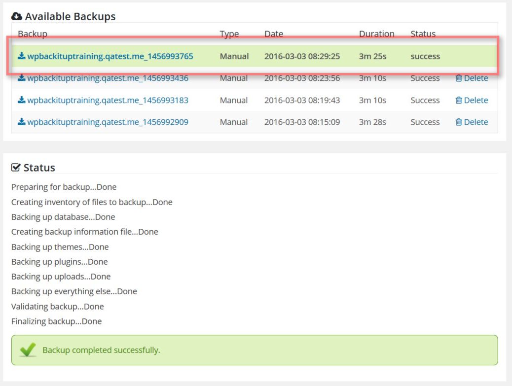Click 'Creating inventory of files to backup...Done'
The width and height of the screenshot is (512, 386).
[x=92, y=202]
